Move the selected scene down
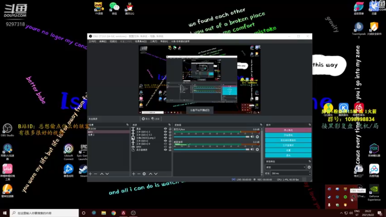 coord(107,174)
